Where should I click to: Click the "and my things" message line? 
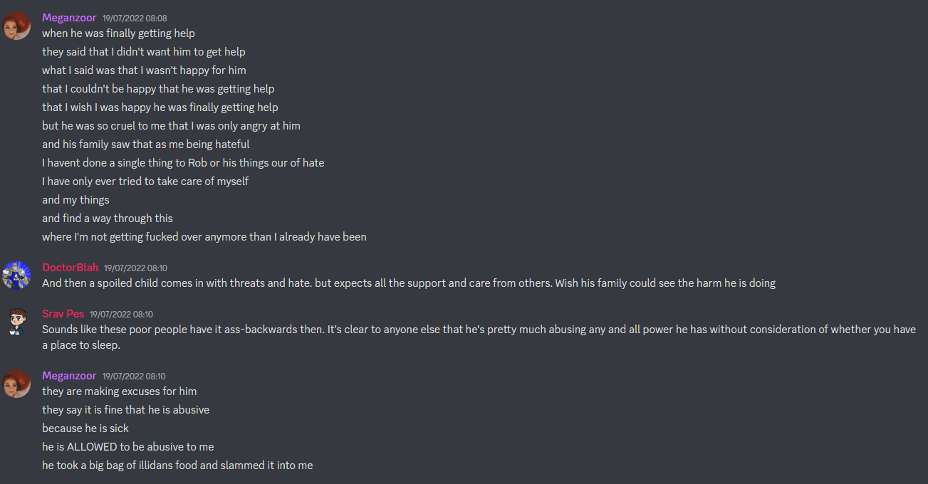tap(75, 200)
